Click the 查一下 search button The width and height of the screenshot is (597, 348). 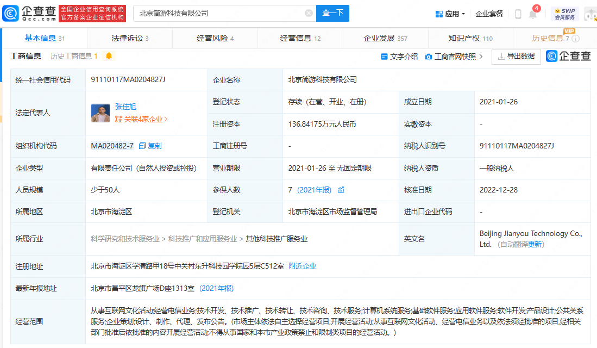332,13
